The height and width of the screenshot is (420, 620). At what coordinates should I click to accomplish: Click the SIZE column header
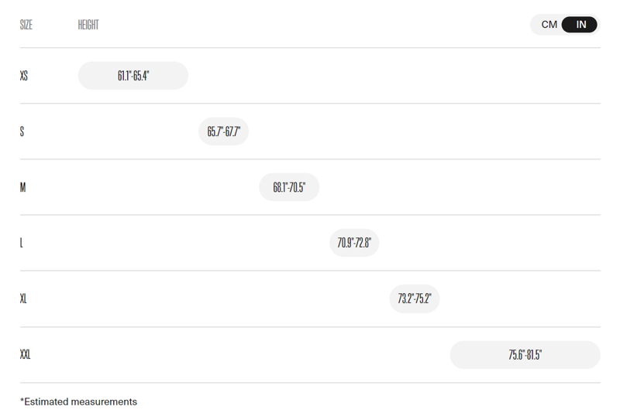[26, 25]
